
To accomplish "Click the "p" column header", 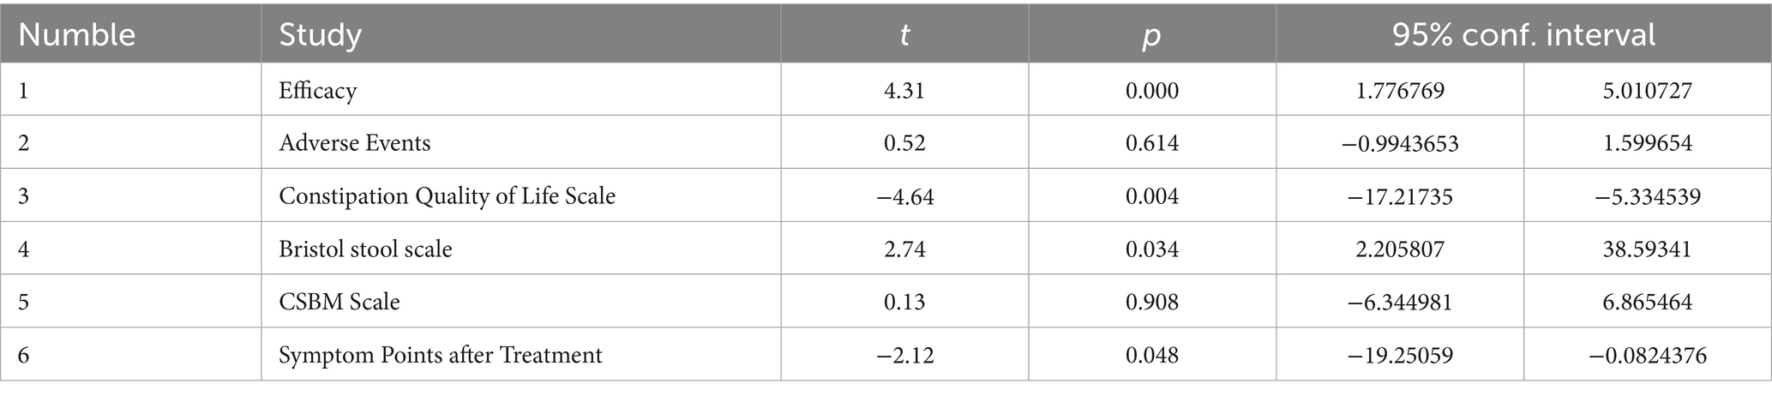I will coord(1151,35).
